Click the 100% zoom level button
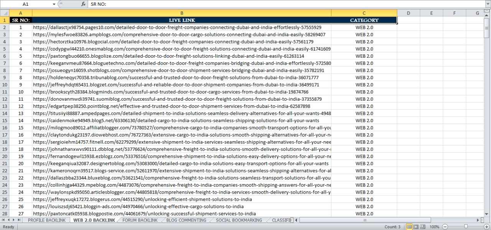Image resolution: width=491 pixels, height=230 pixels. 434,227
